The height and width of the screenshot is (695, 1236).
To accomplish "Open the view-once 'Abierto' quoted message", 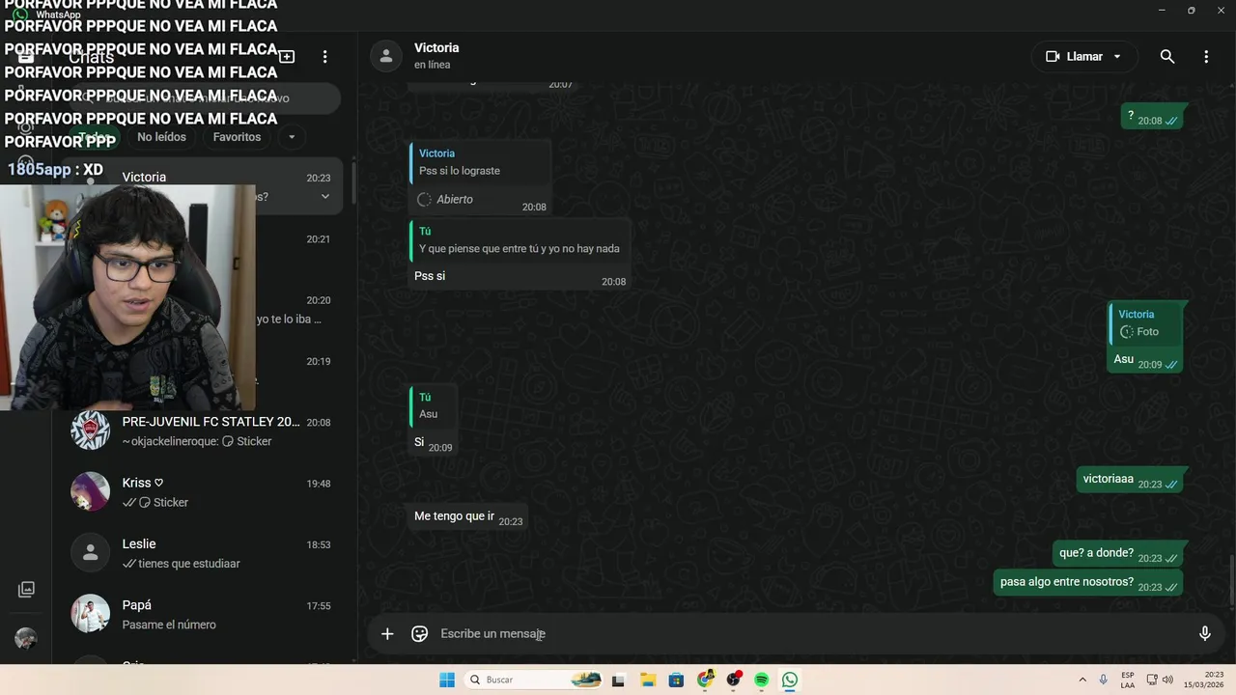I will pos(480,178).
